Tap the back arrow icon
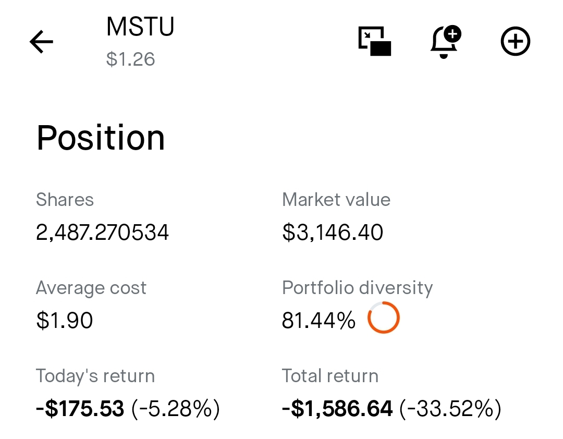This screenshot has width=563, height=439. [x=42, y=42]
